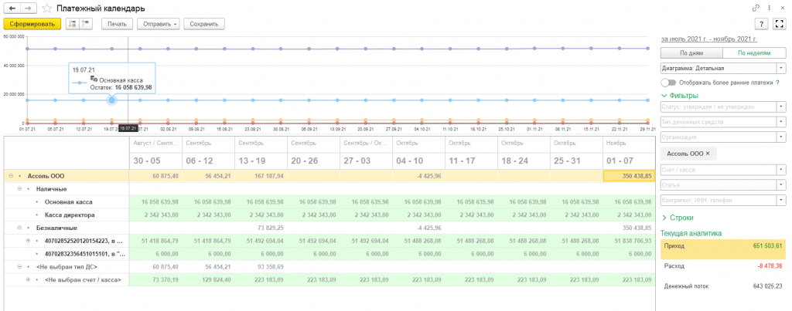The image size is (792, 311).
Task: Switch to full screen mode icon
Action: click(779, 24)
